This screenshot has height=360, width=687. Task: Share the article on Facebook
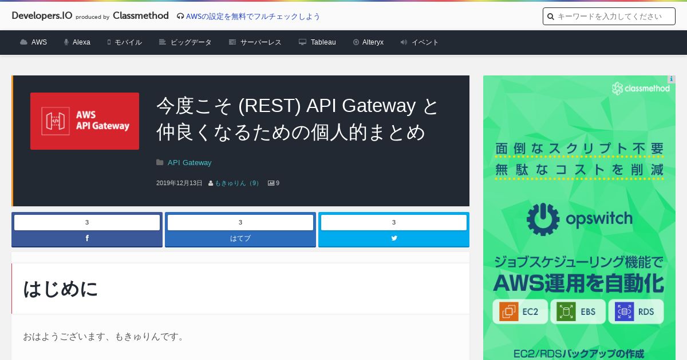(87, 238)
